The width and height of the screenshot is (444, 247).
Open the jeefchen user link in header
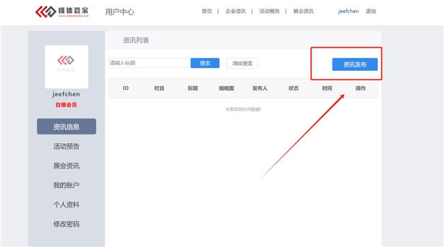(348, 12)
